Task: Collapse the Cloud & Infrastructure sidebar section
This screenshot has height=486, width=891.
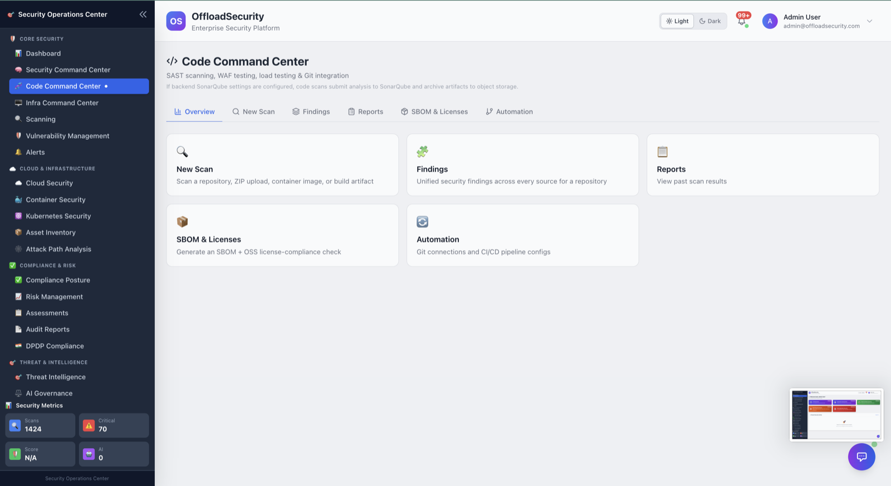Action: coord(57,169)
